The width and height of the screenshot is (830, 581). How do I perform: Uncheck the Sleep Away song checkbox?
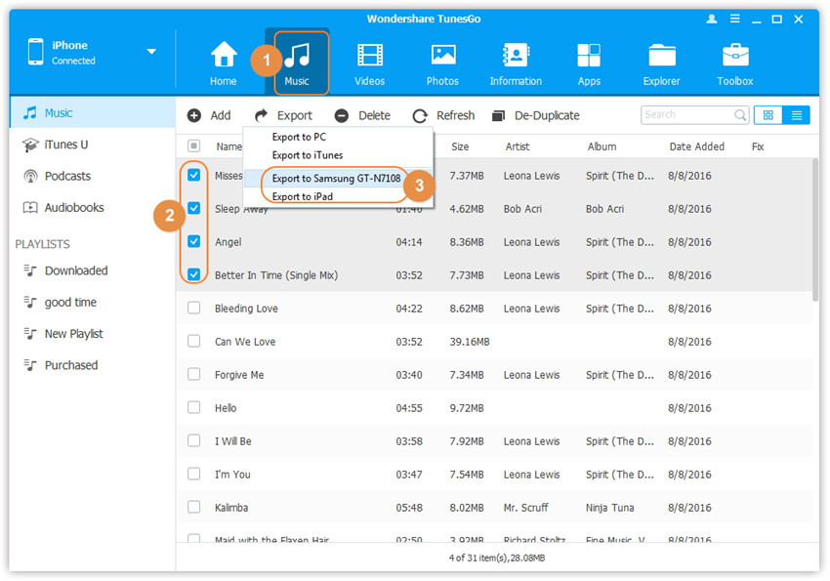point(193,208)
